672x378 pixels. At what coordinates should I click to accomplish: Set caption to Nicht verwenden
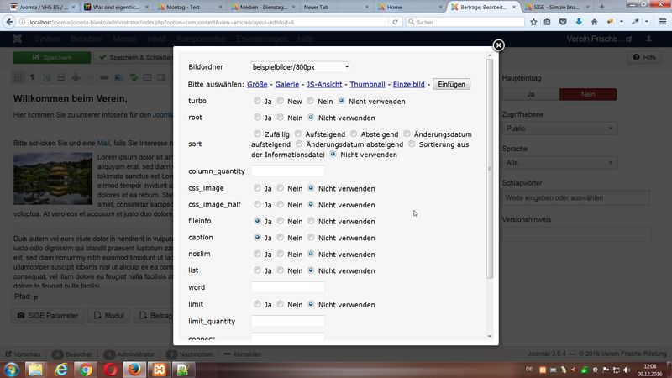pos(311,237)
